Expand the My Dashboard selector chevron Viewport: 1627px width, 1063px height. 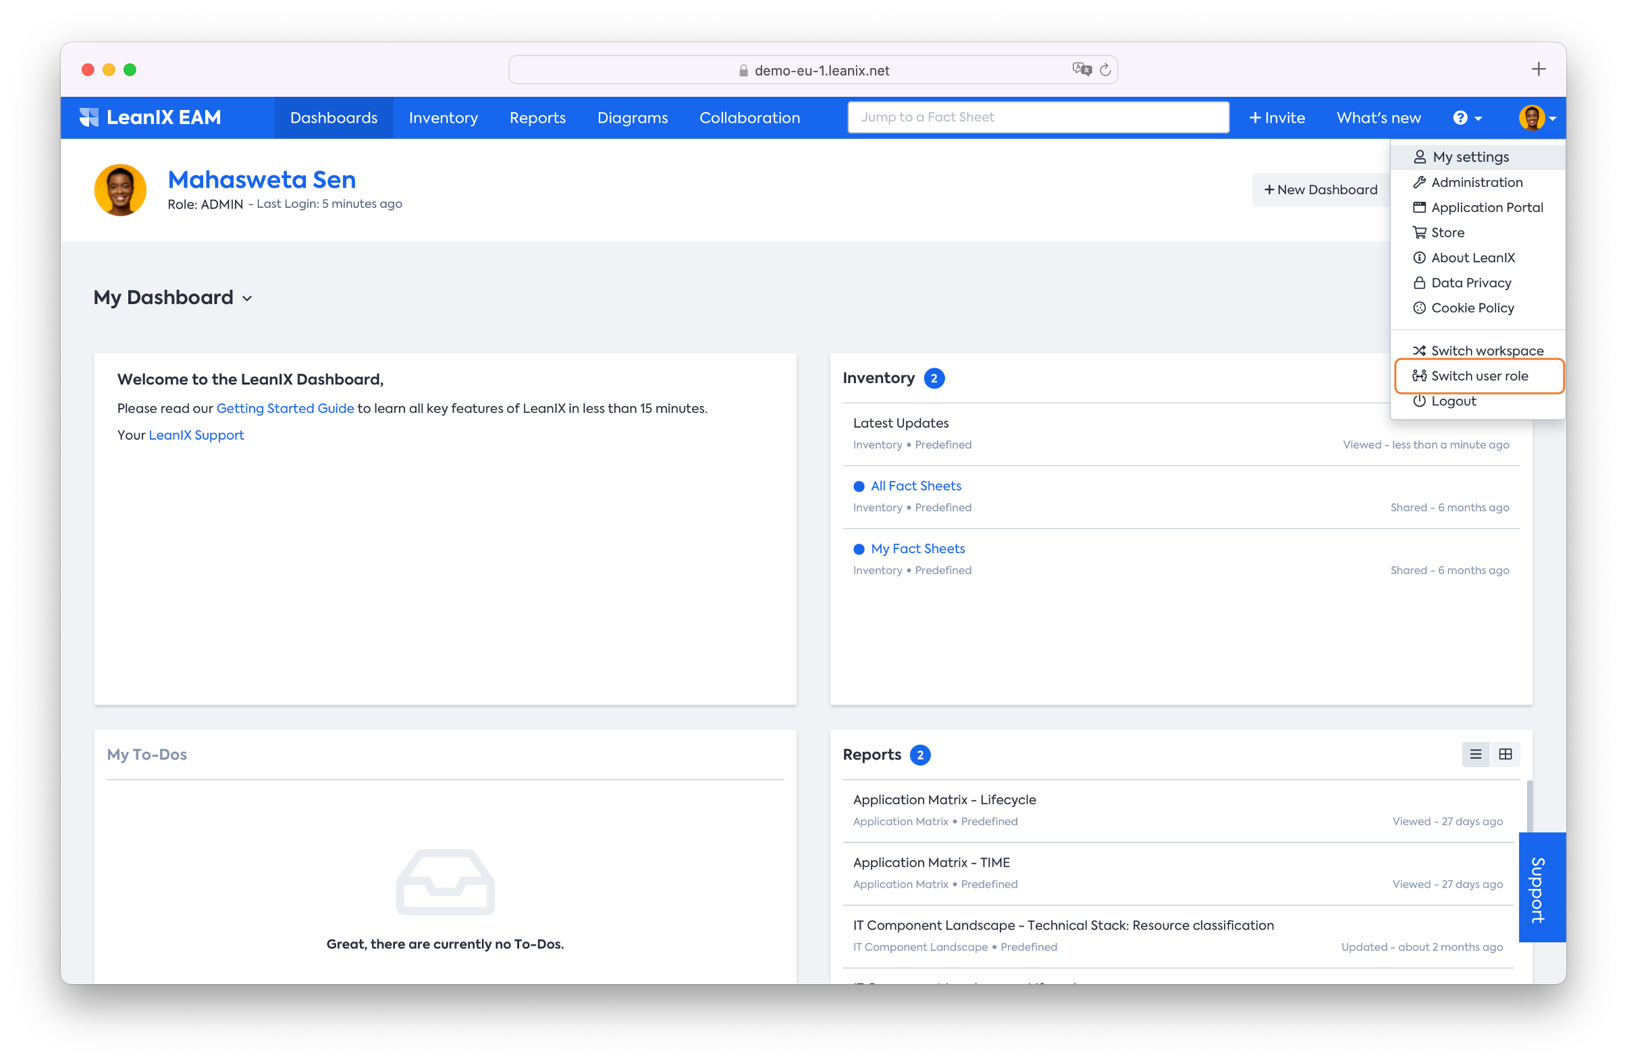pos(248,299)
